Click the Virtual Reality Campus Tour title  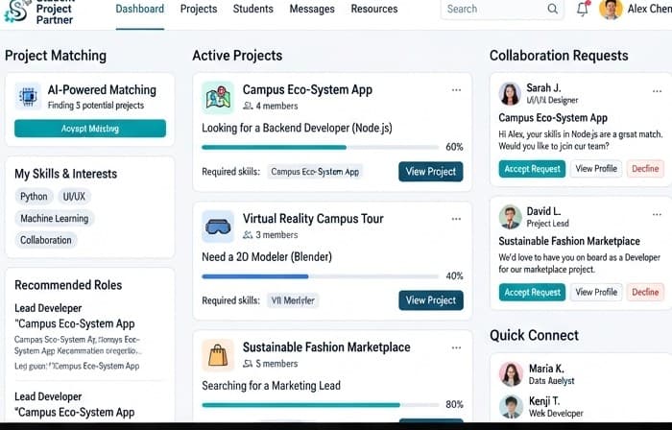click(x=313, y=219)
